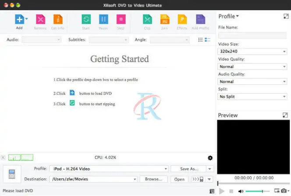
Task: Click the '00:00:00 / 00:00:00' time display
Action: (x=254, y=178)
